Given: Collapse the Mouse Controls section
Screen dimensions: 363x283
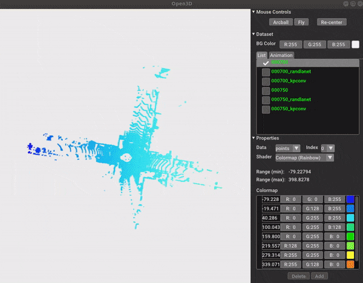Looking at the screenshot, I should (x=253, y=12).
